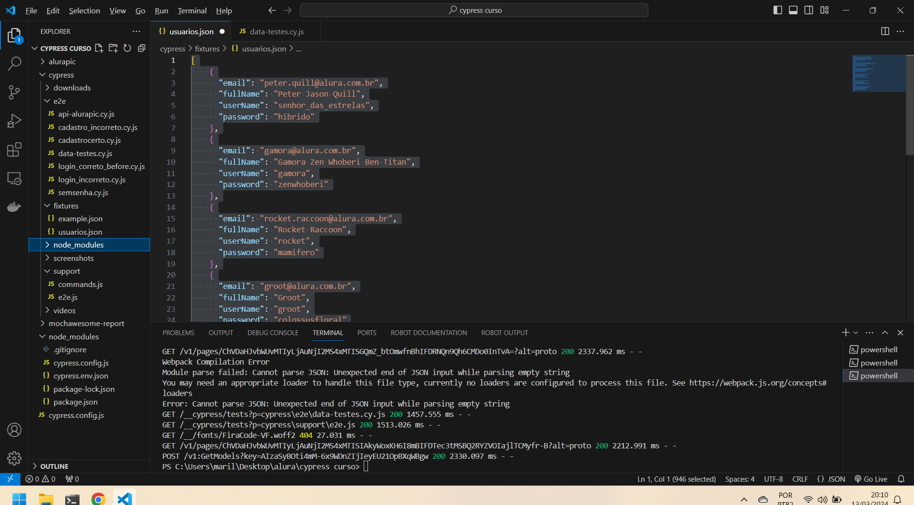Open the Search view in the activity bar

click(x=14, y=63)
